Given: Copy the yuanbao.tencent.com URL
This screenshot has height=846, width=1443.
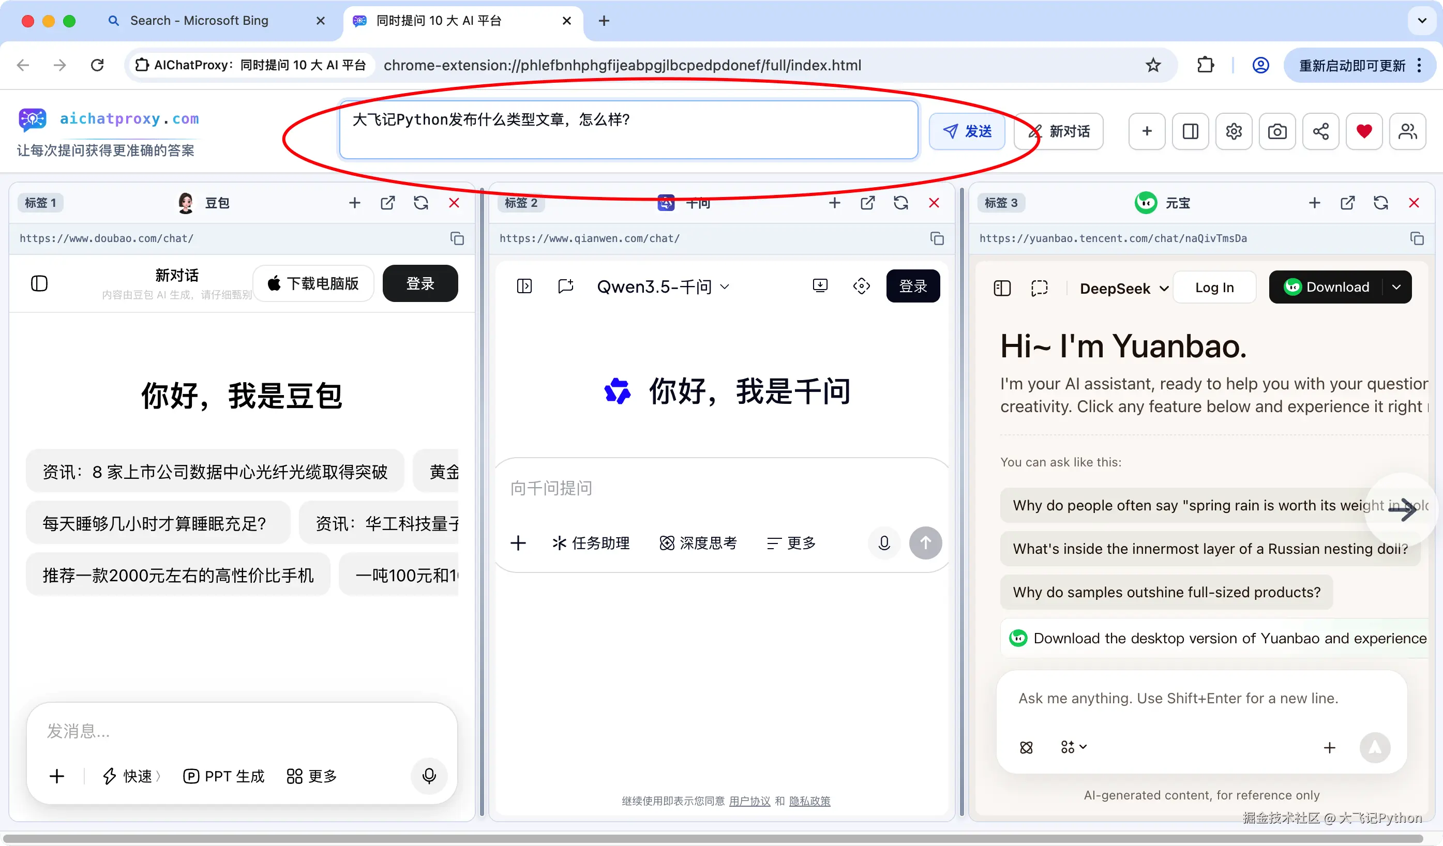Looking at the screenshot, I should [1417, 238].
